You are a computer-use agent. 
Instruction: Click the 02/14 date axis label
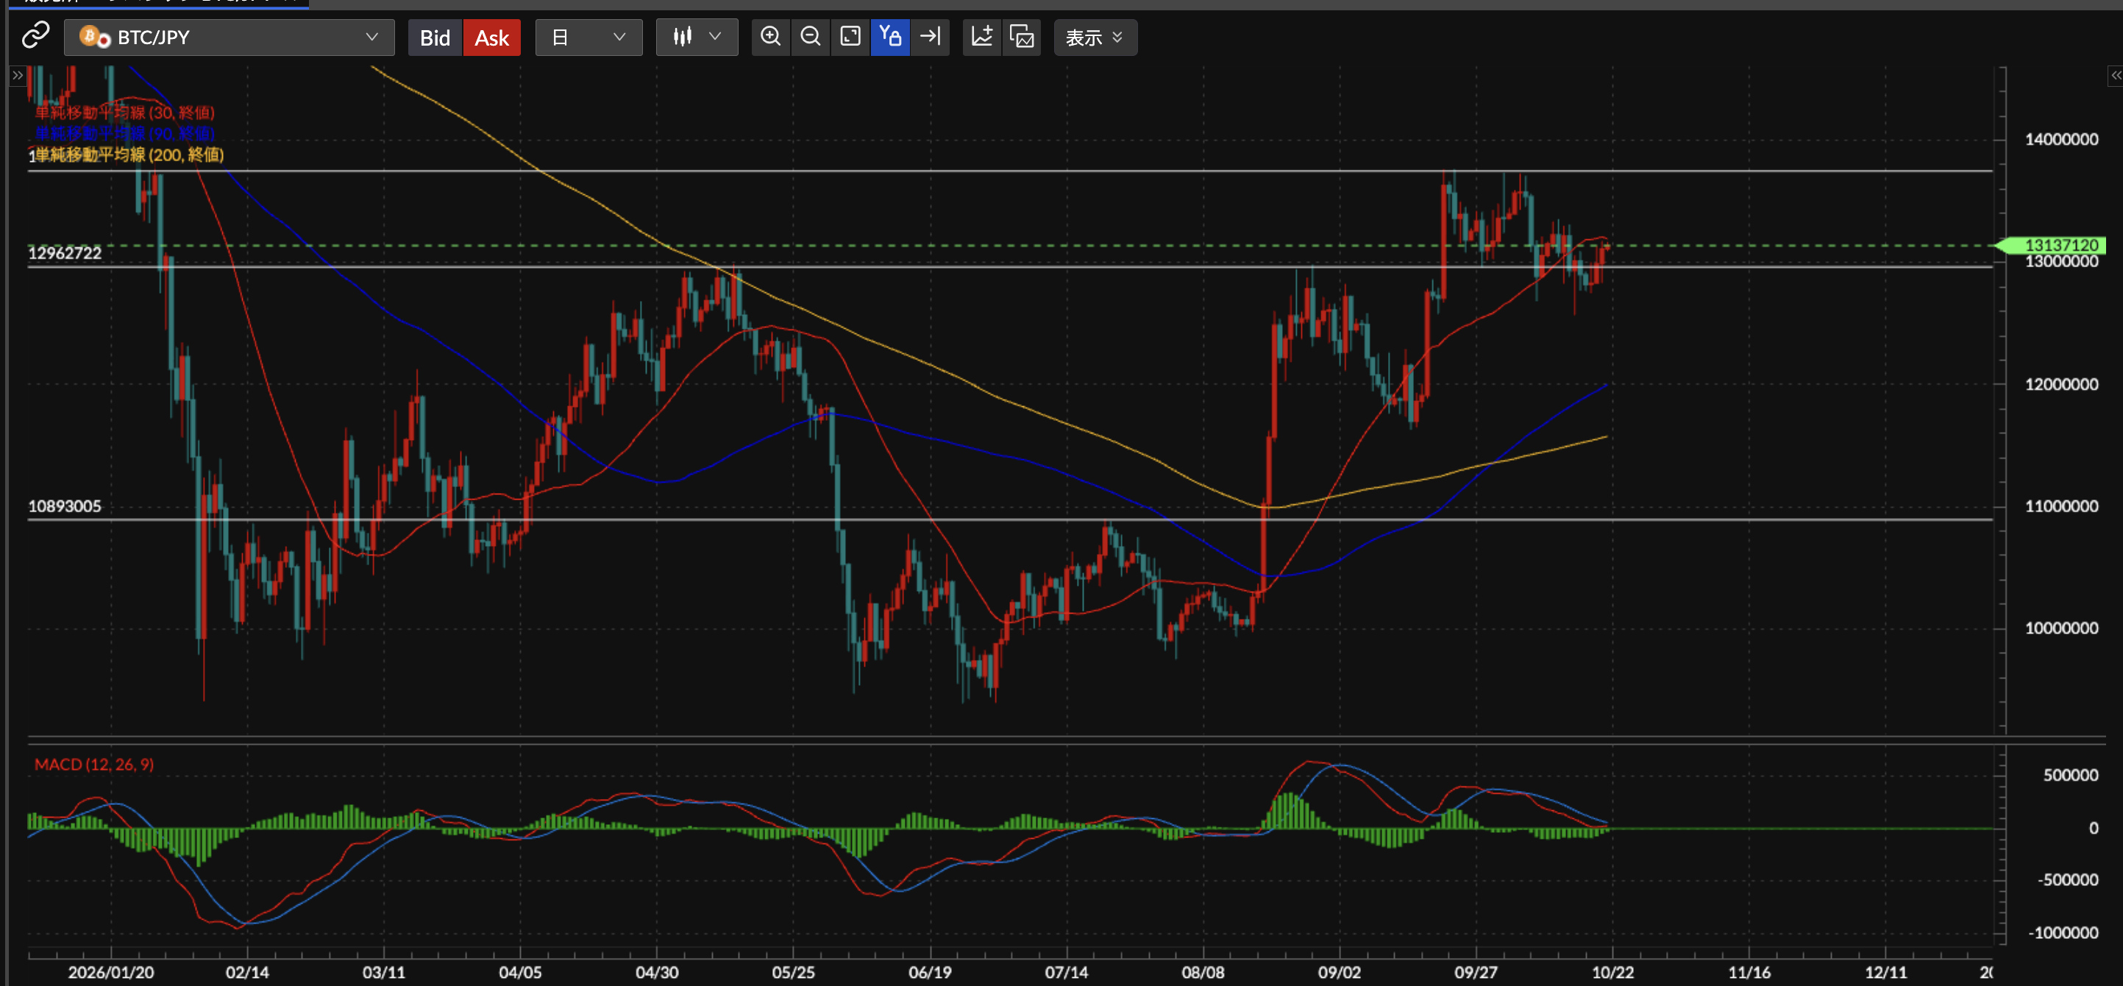247,972
